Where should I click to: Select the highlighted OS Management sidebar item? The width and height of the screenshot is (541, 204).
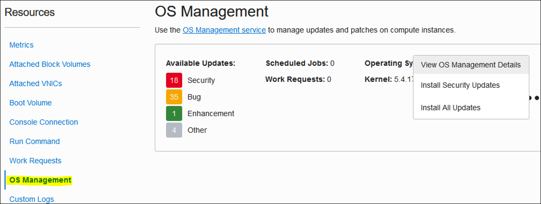(x=40, y=180)
